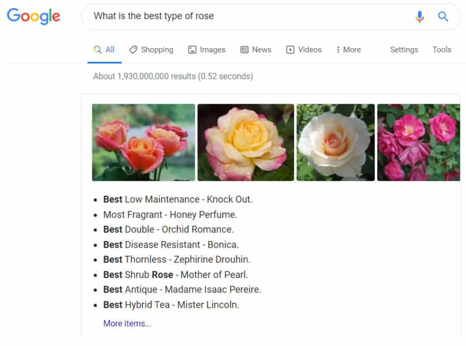Switch to the News results tab
Viewport: 466px width, 346px height.
coord(256,50)
